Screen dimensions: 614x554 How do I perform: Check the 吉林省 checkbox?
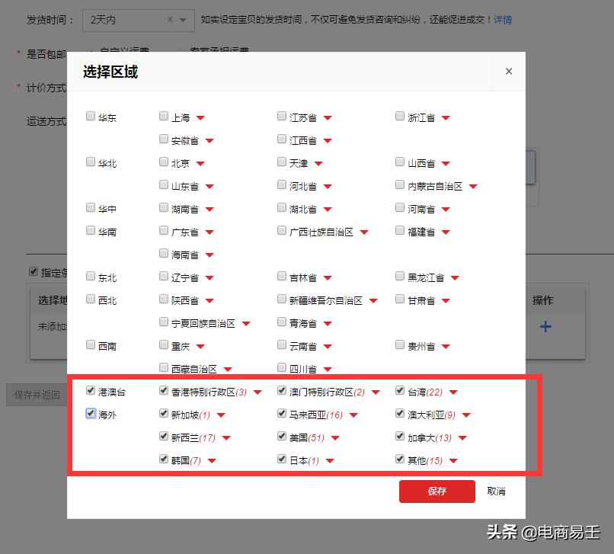282,276
